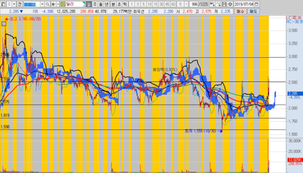Viewport: 303px width, 173px height.
Task: Expand the stock code history dropdown
Action: point(42,4)
